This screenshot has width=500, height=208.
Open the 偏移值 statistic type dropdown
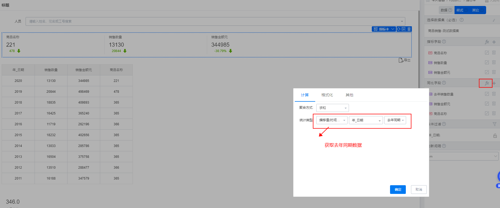pos(332,120)
